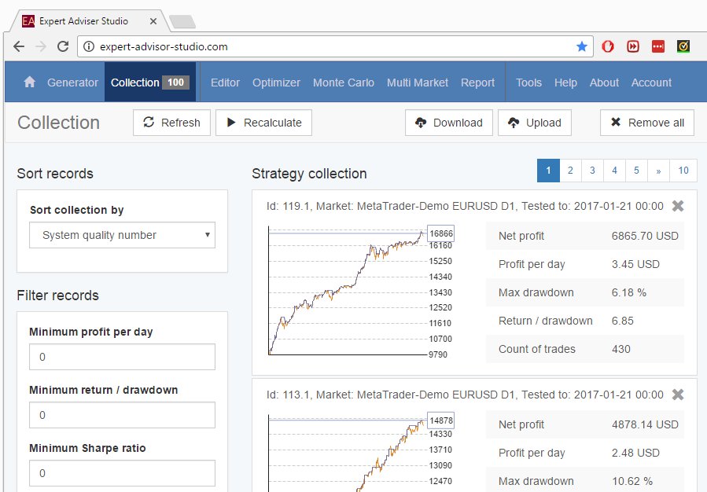Screen dimensions: 707x492
Task: Focus Minimum return / drawdown field
Action: [x=122, y=415]
